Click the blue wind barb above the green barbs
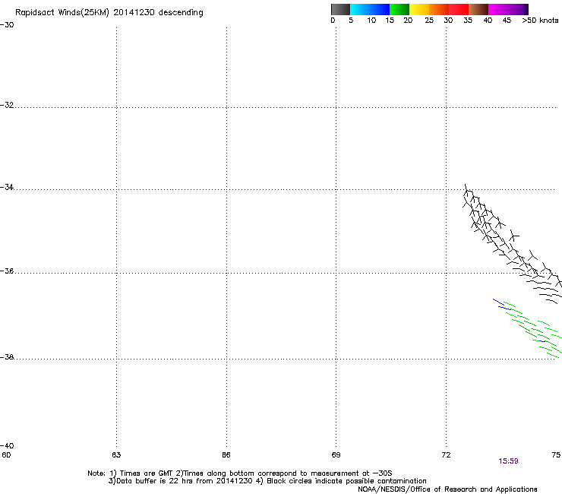The width and height of the screenshot is (562, 494). [x=502, y=304]
